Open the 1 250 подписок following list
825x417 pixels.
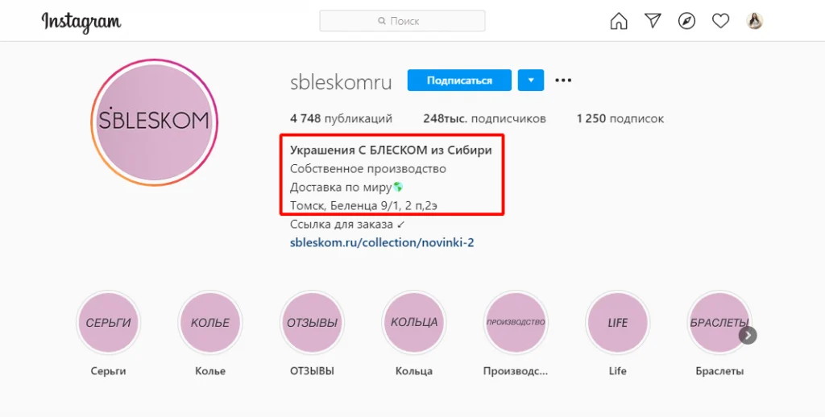(620, 119)
